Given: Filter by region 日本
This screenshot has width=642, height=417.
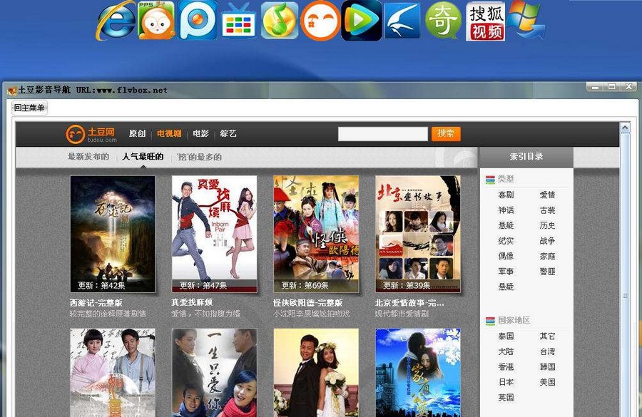Looking at the screenshot, I should (506, 382).
